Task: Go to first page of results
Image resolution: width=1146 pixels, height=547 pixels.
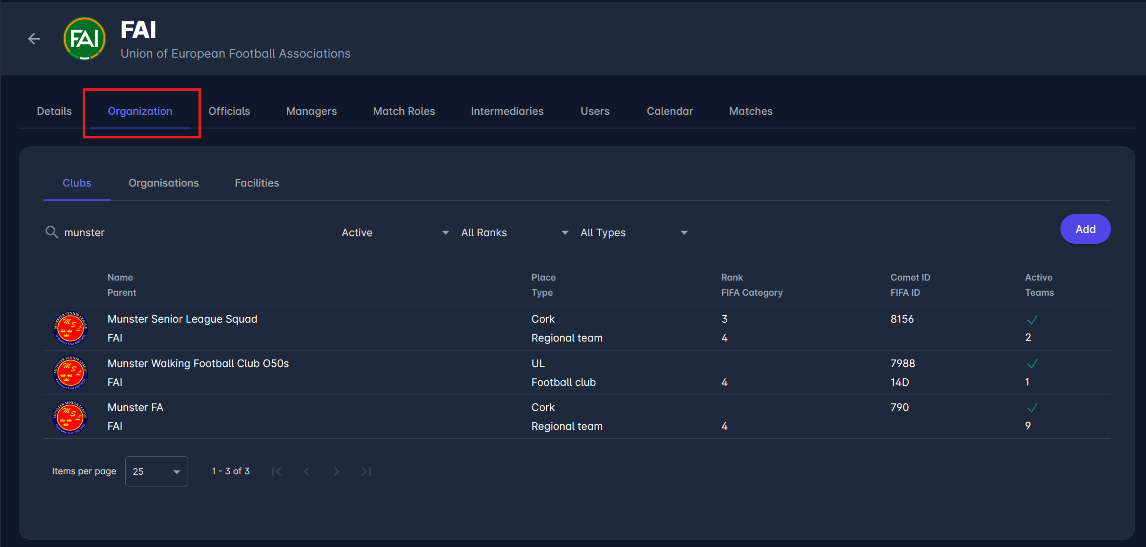Action: pyautogui.click(x=276, y=471)
